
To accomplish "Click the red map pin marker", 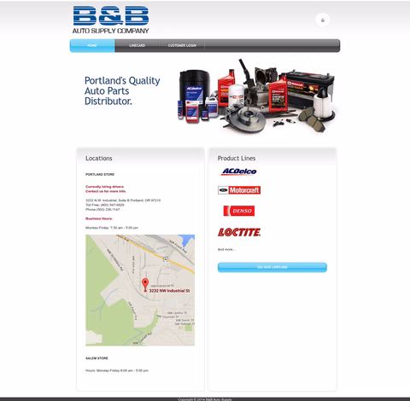I will 145,285.
